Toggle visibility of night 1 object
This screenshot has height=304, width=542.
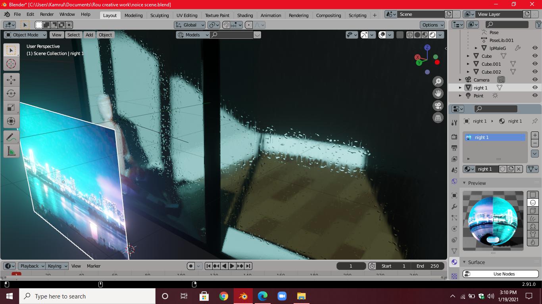[535, 88]
